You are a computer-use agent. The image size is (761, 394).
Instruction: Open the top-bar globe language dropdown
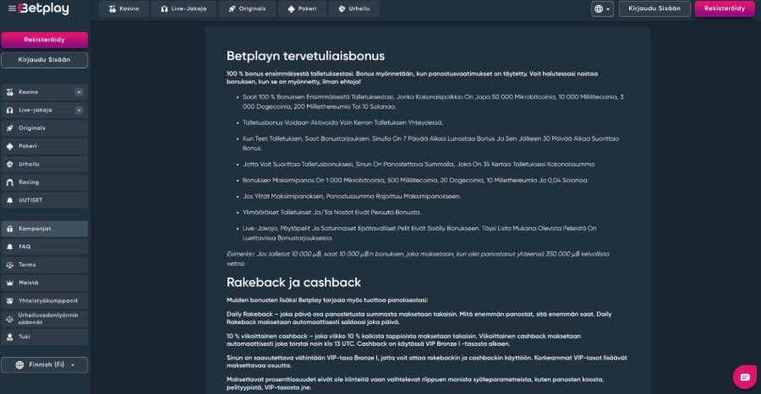pos(602,8)
